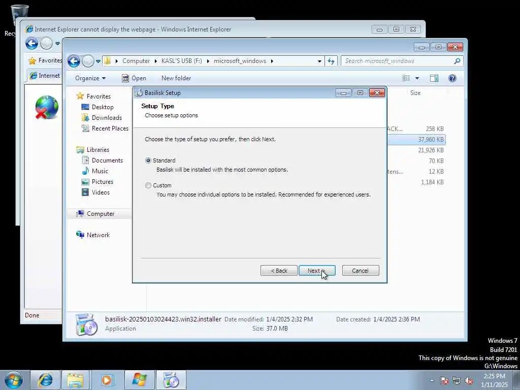Viewport: 520px width, 390px height.
Task: Expand arrow after microsoft_windows breadcrumb
Action: [272, 61]
